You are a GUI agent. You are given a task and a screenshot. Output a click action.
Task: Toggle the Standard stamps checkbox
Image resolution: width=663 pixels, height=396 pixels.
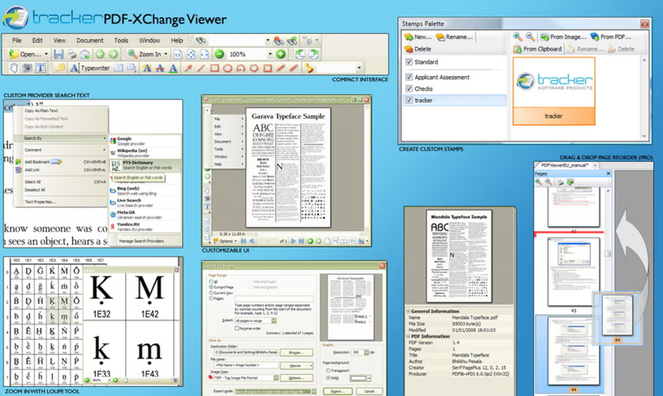pyautogui.click(x=409, y=61)
